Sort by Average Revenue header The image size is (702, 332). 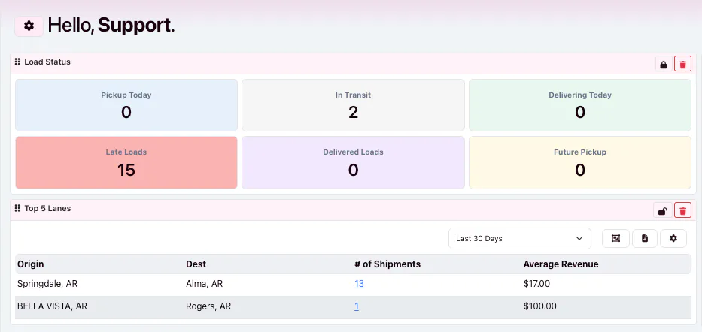click(x=561, y=264)
